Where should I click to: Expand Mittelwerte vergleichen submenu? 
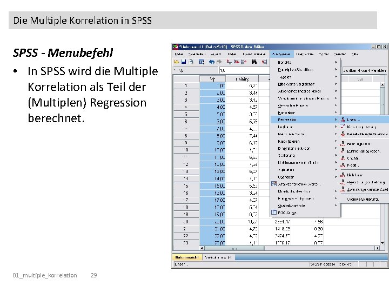(305, 84)
